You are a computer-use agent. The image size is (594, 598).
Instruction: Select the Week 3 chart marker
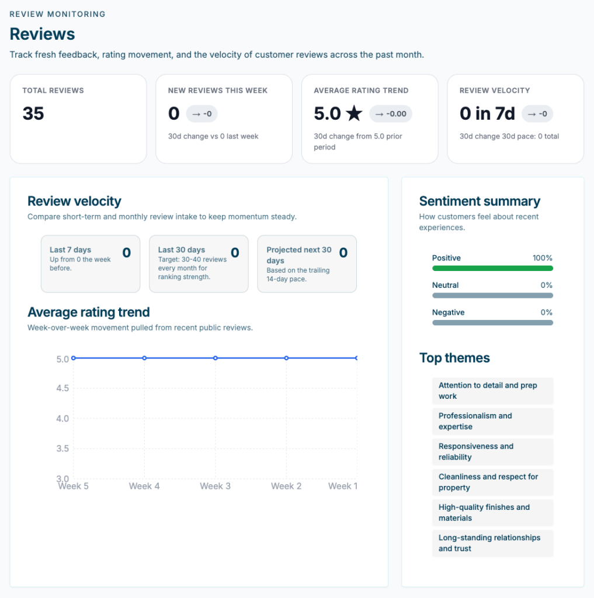[216, 358]
